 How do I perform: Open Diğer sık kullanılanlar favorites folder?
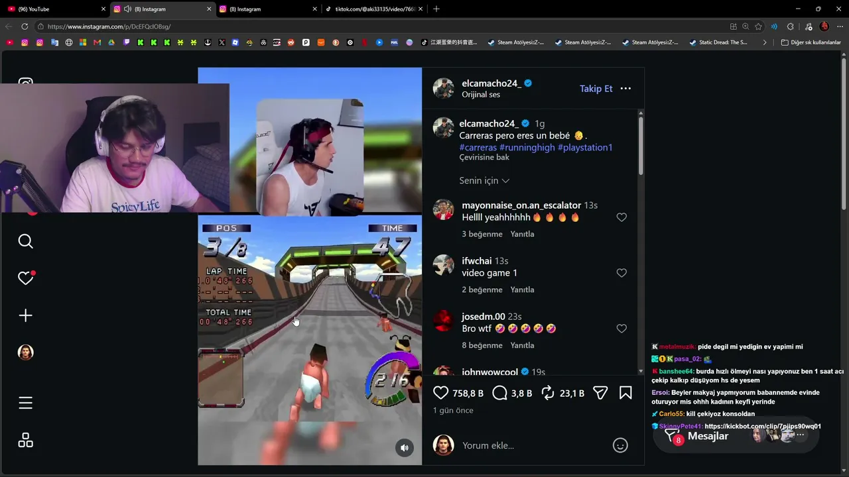(x=811, y=42)
